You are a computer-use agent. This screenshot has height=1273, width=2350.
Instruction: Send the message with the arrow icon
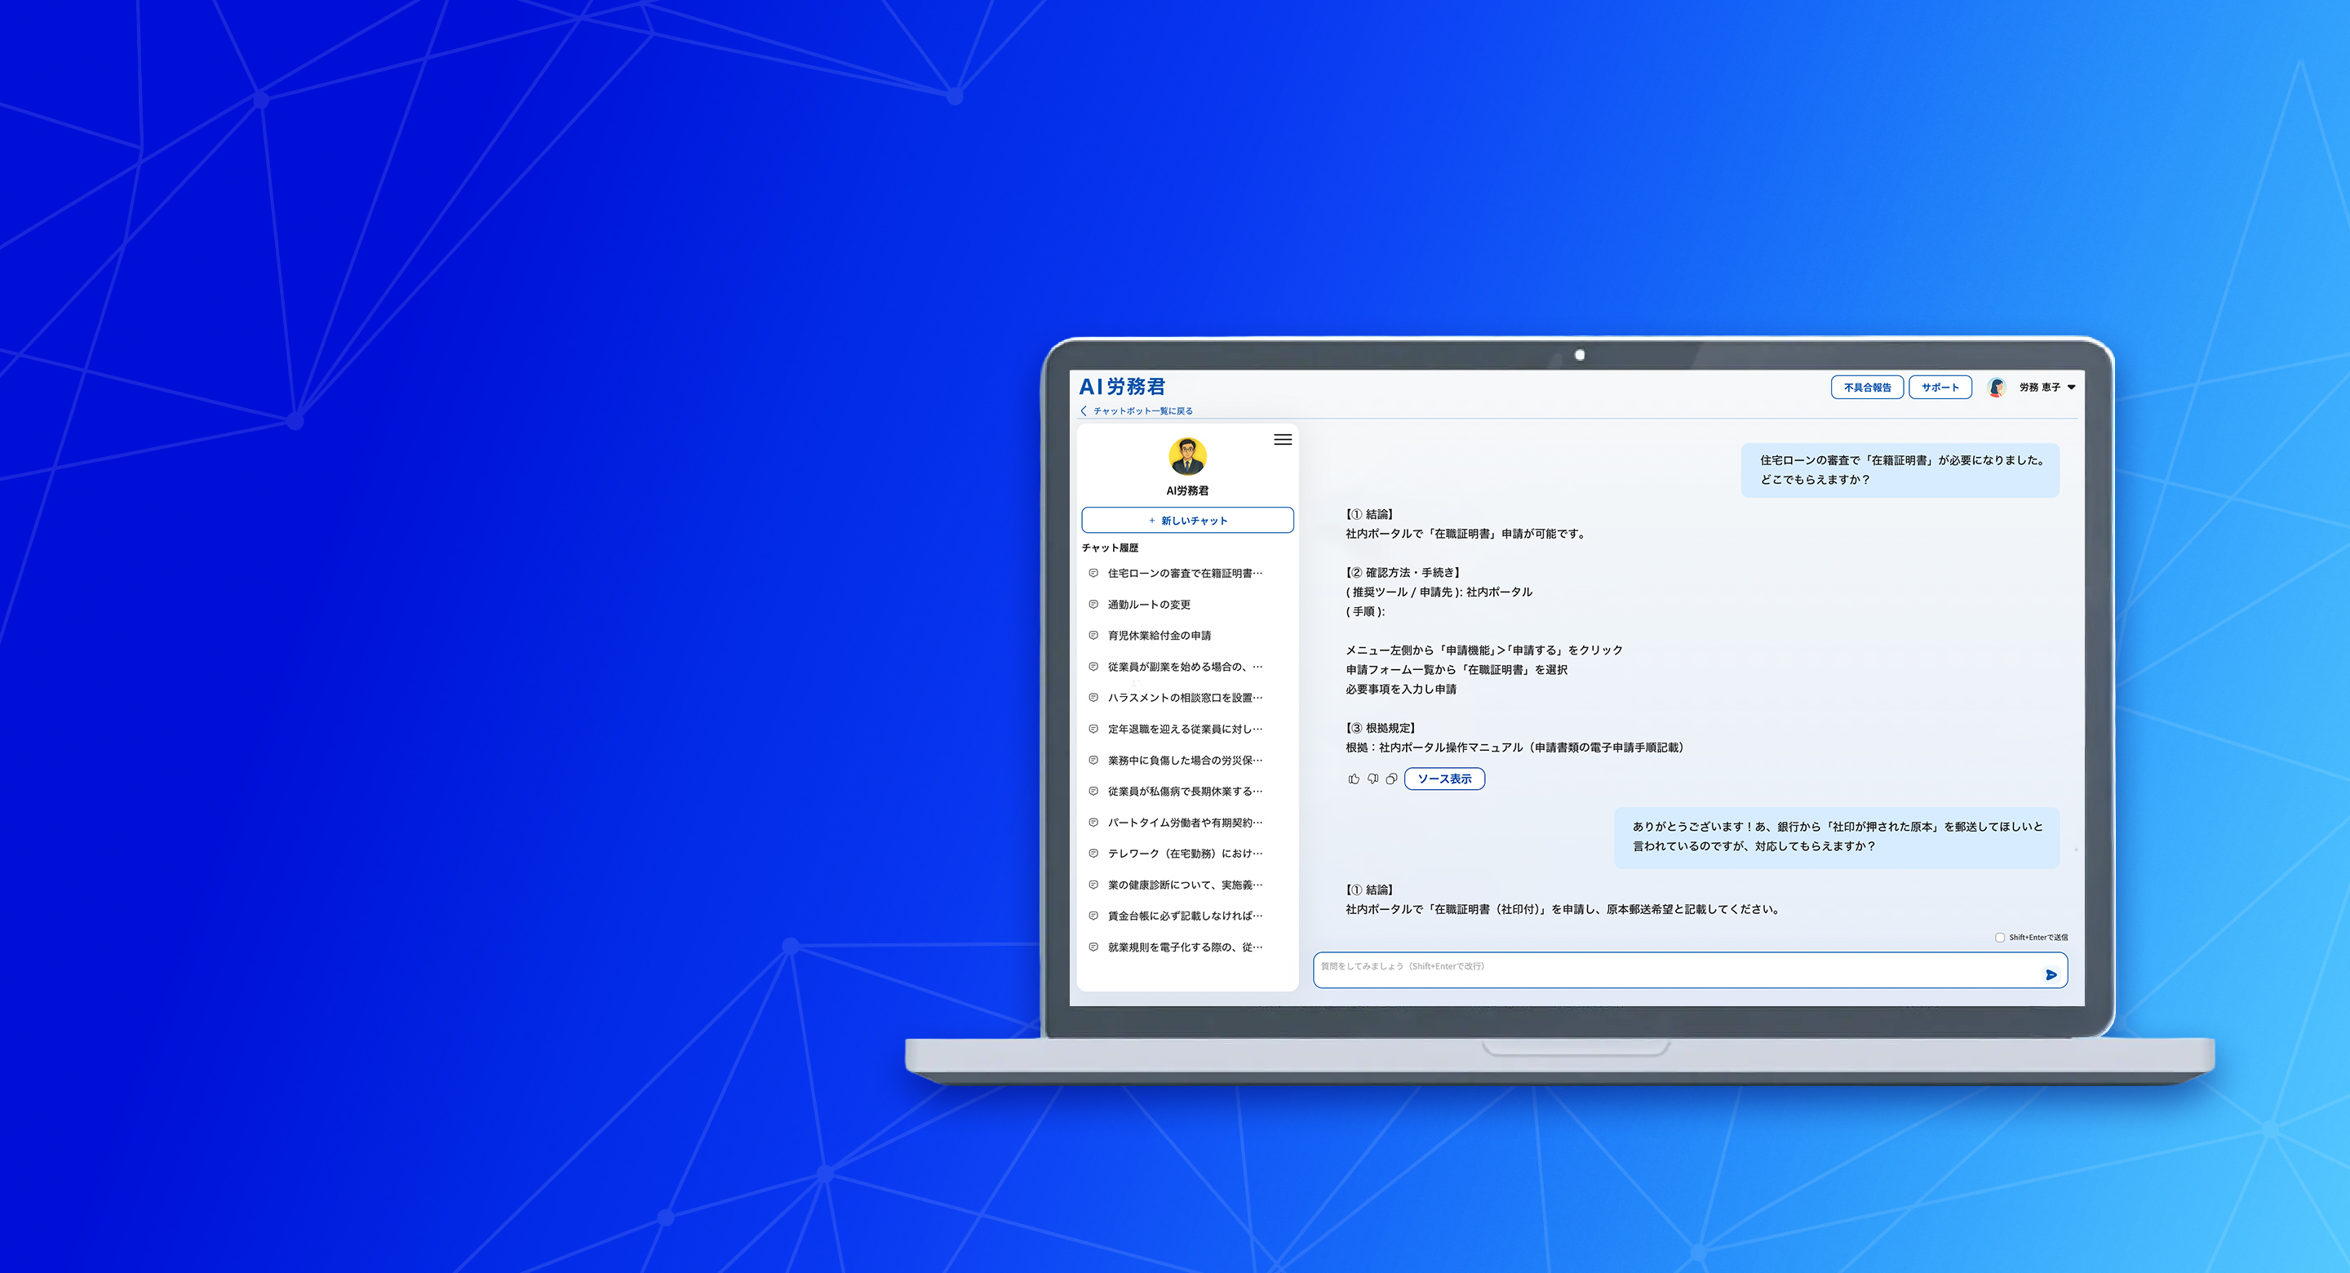pyautogui.click(x=2051, y=974)
